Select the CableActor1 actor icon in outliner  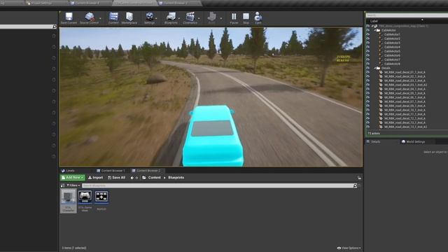pyautogui.click(x=381, y=34)
